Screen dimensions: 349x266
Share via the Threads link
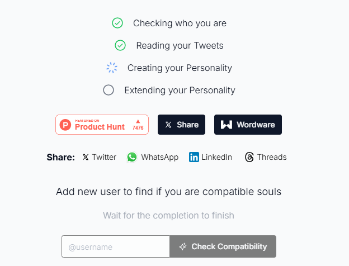tap(271, 157)
